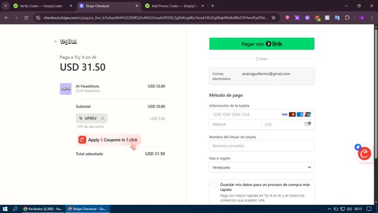This screenshot has width=378, height=213.
Task: Open Chrome's three-dot menu
Action: 372,18
